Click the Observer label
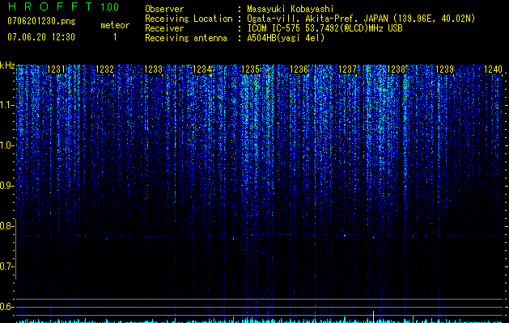Screen dimensions: 509x323 (164, 9)
